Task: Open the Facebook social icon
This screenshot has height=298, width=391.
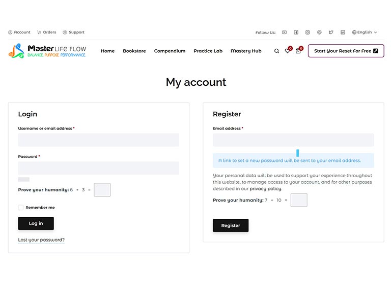Action: (x=296, y=32)
